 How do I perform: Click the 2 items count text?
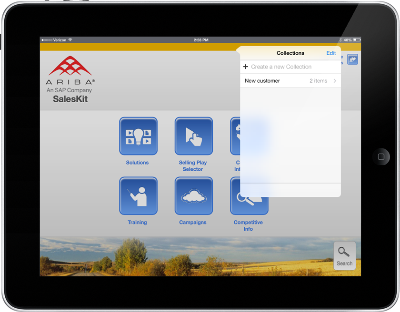(319, 81)
